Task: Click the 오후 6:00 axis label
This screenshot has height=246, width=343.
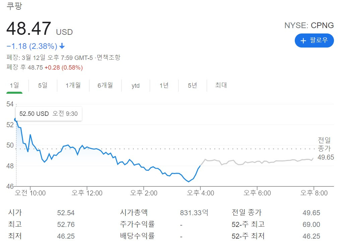Action: click(257, 193)
